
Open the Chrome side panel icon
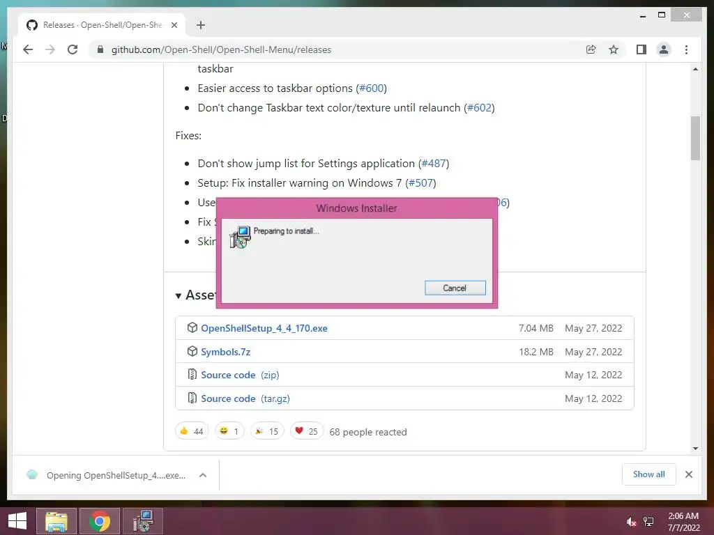click(641, 49)
